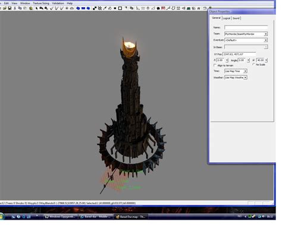The height and width of the screenshot is (225, 282).
Task: Click the hollow square outline icon
Action: (x=120, y=8)
